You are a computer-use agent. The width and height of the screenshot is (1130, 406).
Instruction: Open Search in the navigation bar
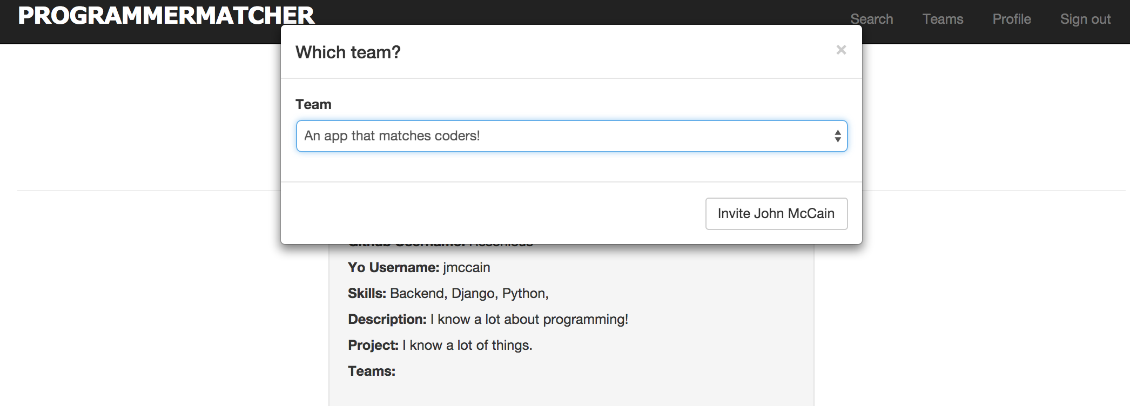[x=871, y=19]
